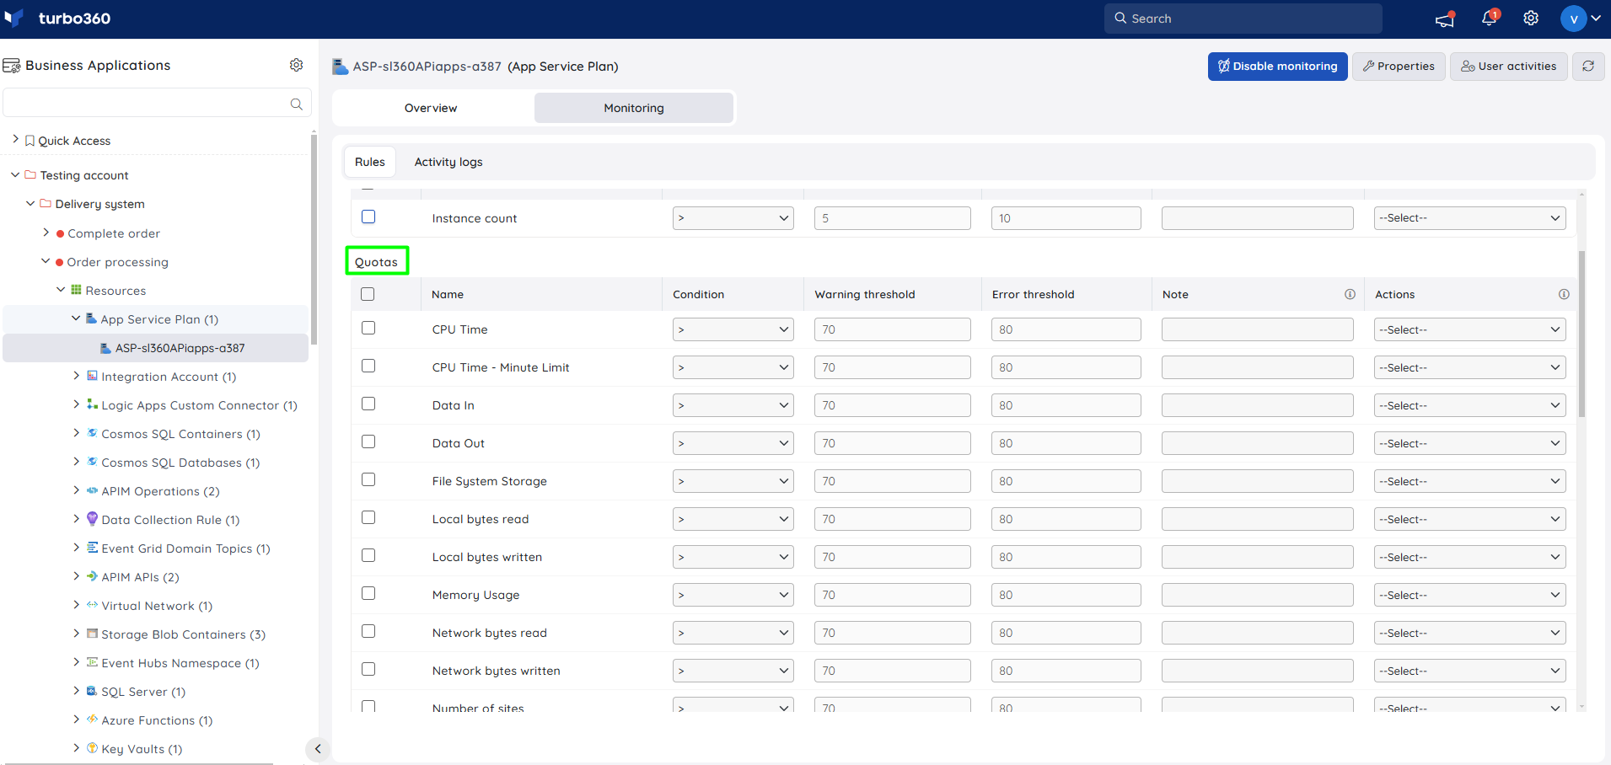This screenshot has height=765, width=1611.
Task: Open Condition dropdown for CPU Time
Action: point(733,329)
